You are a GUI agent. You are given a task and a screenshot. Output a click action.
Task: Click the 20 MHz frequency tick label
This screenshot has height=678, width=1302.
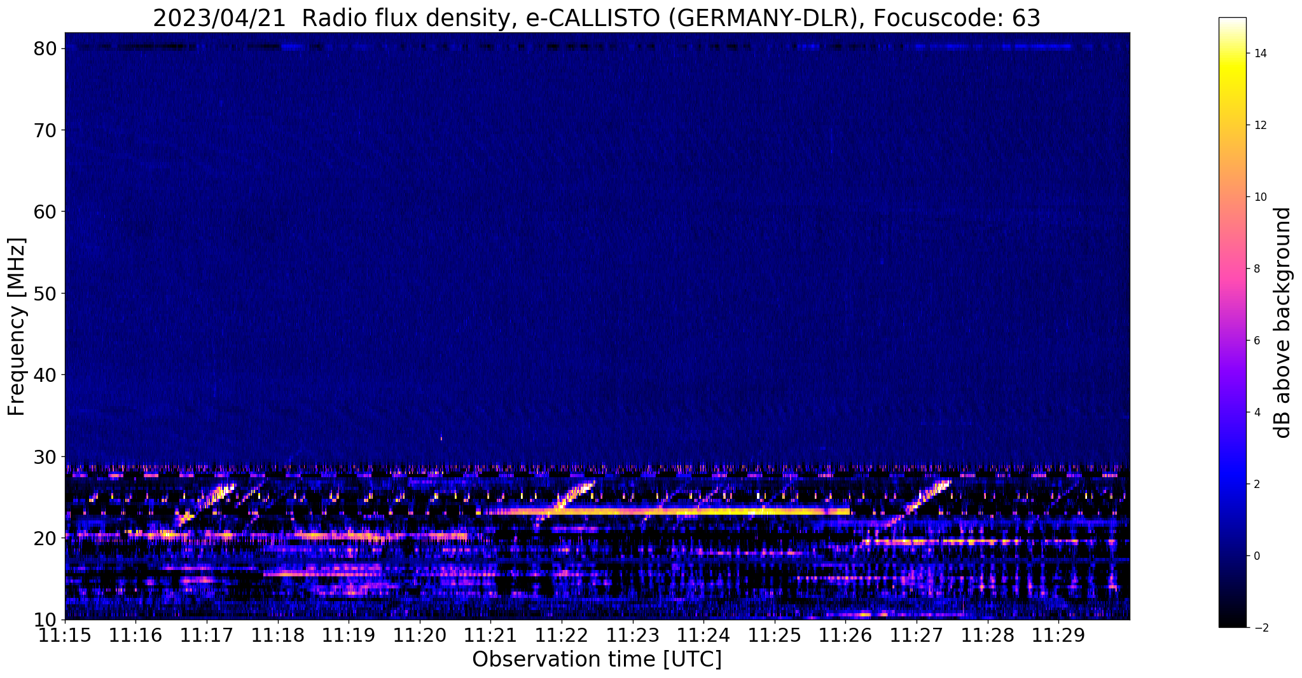46,538
